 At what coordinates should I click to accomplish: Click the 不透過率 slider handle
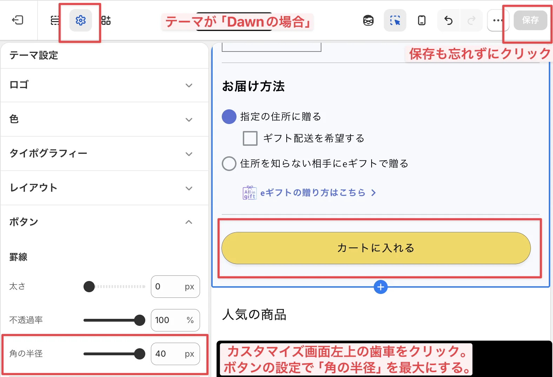(140, 320)
